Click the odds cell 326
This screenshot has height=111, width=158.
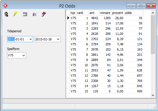point(134,65)
